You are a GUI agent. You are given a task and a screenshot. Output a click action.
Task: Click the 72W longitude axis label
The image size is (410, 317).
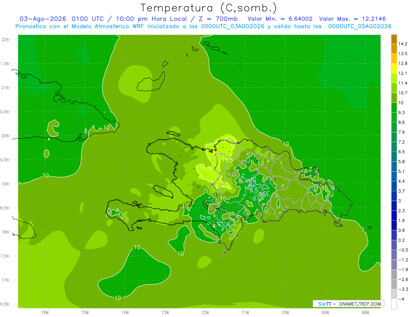(205, 312)
